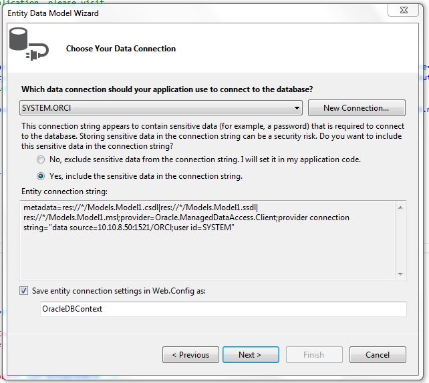
Task: Click the connection string scrollbar down arrow
Action: point(400,274)
